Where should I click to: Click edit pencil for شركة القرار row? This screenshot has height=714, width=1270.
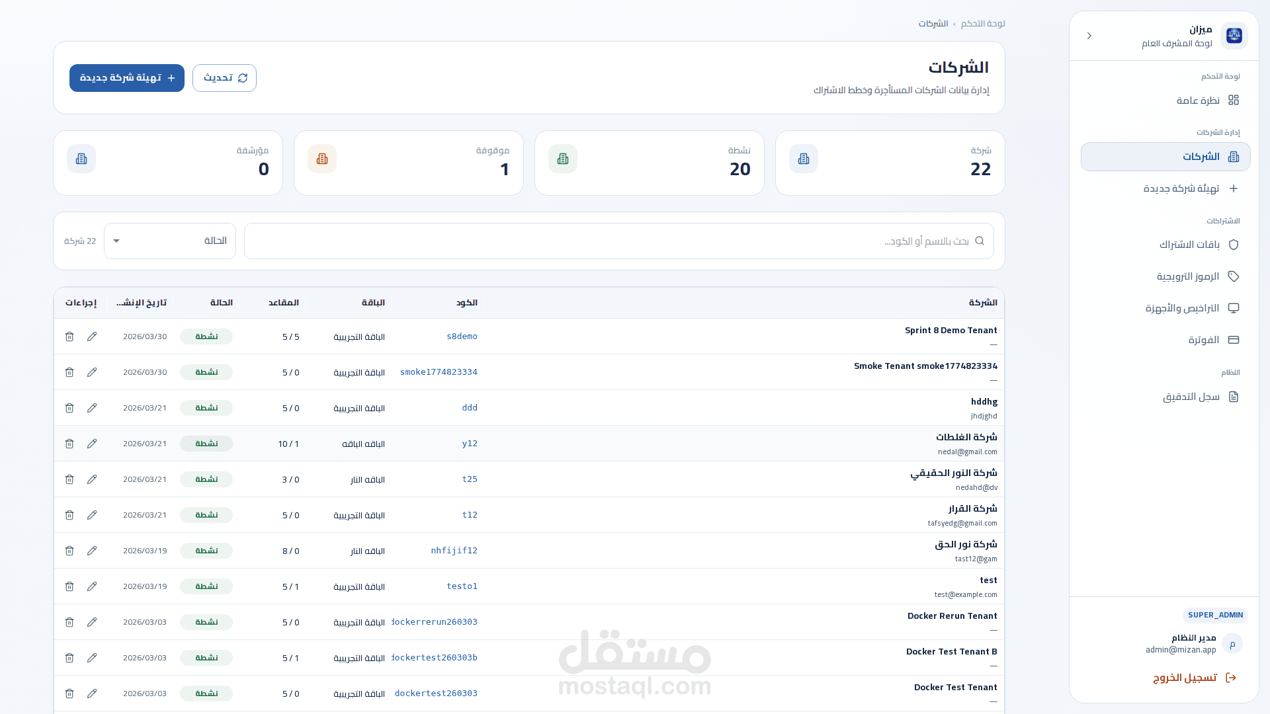pos(92,515)
